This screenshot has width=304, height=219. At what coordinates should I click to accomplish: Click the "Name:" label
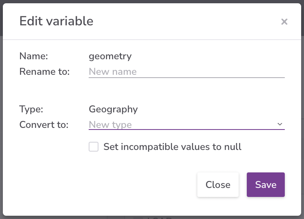pyautogui.click(x=34, y=56)
